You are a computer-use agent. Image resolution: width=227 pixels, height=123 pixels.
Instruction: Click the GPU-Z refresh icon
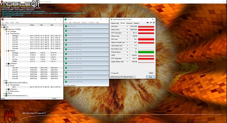pyautogui.click(x=151, y=23)
